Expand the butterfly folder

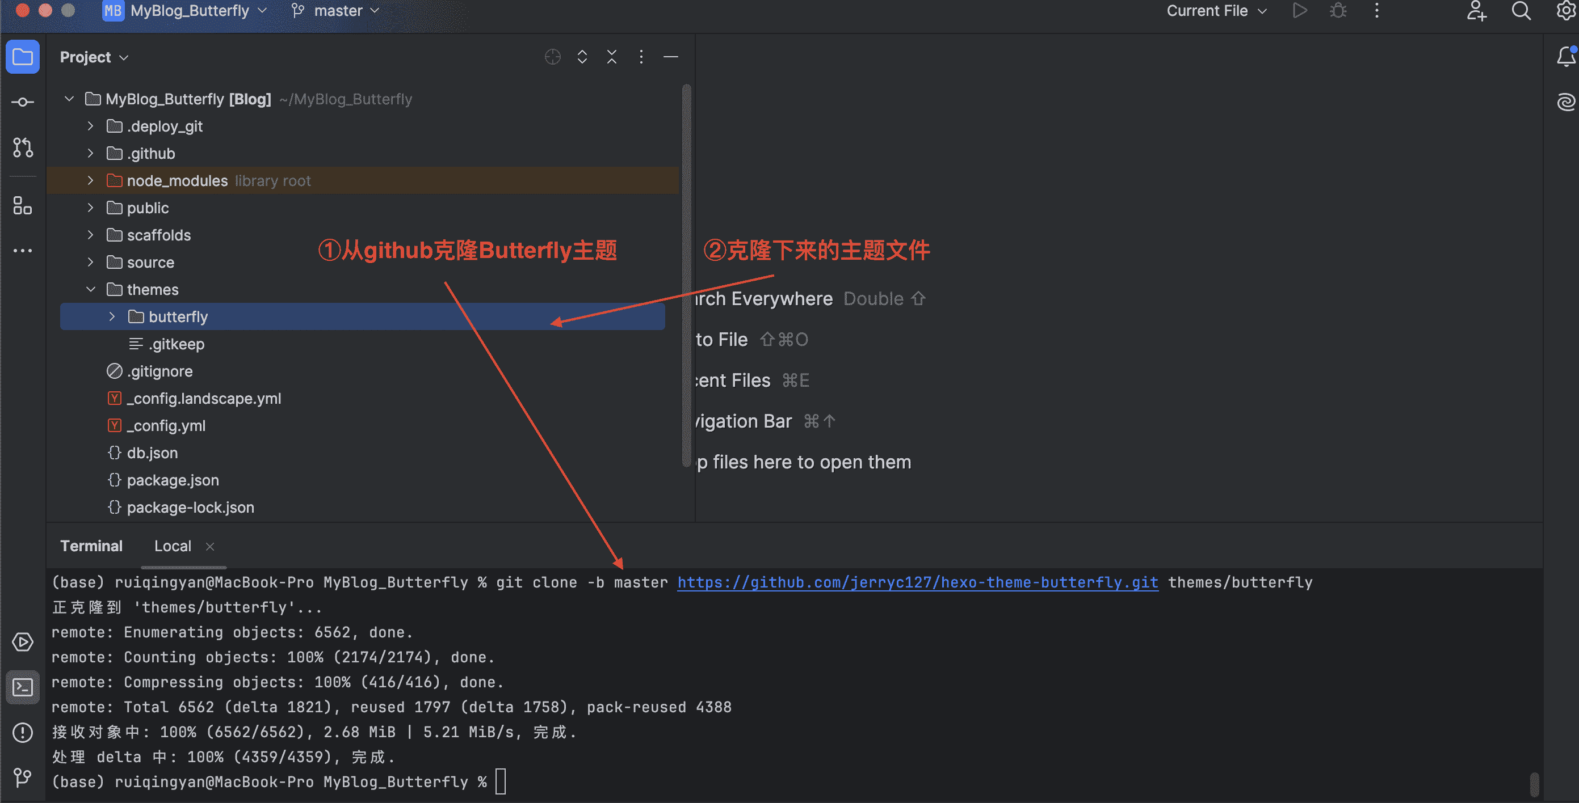pos(112,316)
